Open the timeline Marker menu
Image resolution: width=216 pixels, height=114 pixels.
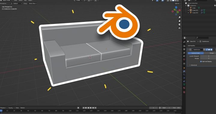tap(22, 108)
